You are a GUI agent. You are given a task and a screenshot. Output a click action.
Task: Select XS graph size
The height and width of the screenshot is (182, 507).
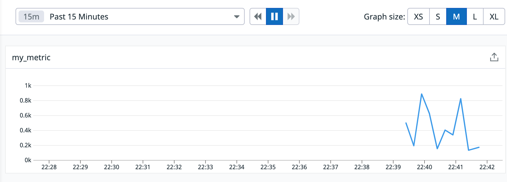point(419,16)
